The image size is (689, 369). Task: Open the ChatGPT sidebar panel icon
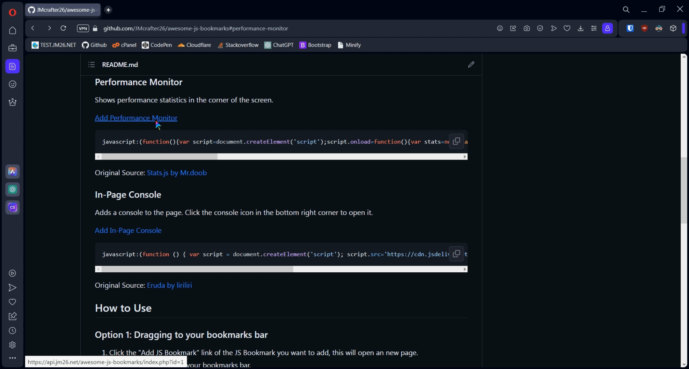(13, 189)
